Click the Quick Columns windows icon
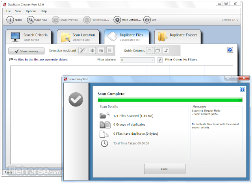Viewport: 252px width, 183px height. [158, 51]
